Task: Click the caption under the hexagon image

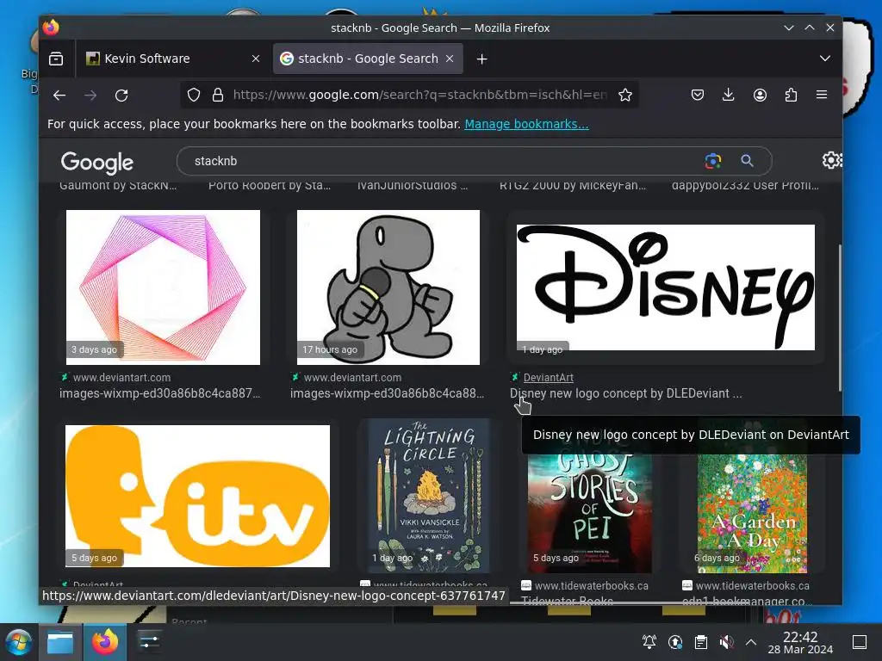Action: click(x=159, y=393)
